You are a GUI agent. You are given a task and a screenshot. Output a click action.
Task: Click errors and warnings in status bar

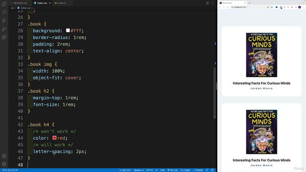[x=10, y=170]
